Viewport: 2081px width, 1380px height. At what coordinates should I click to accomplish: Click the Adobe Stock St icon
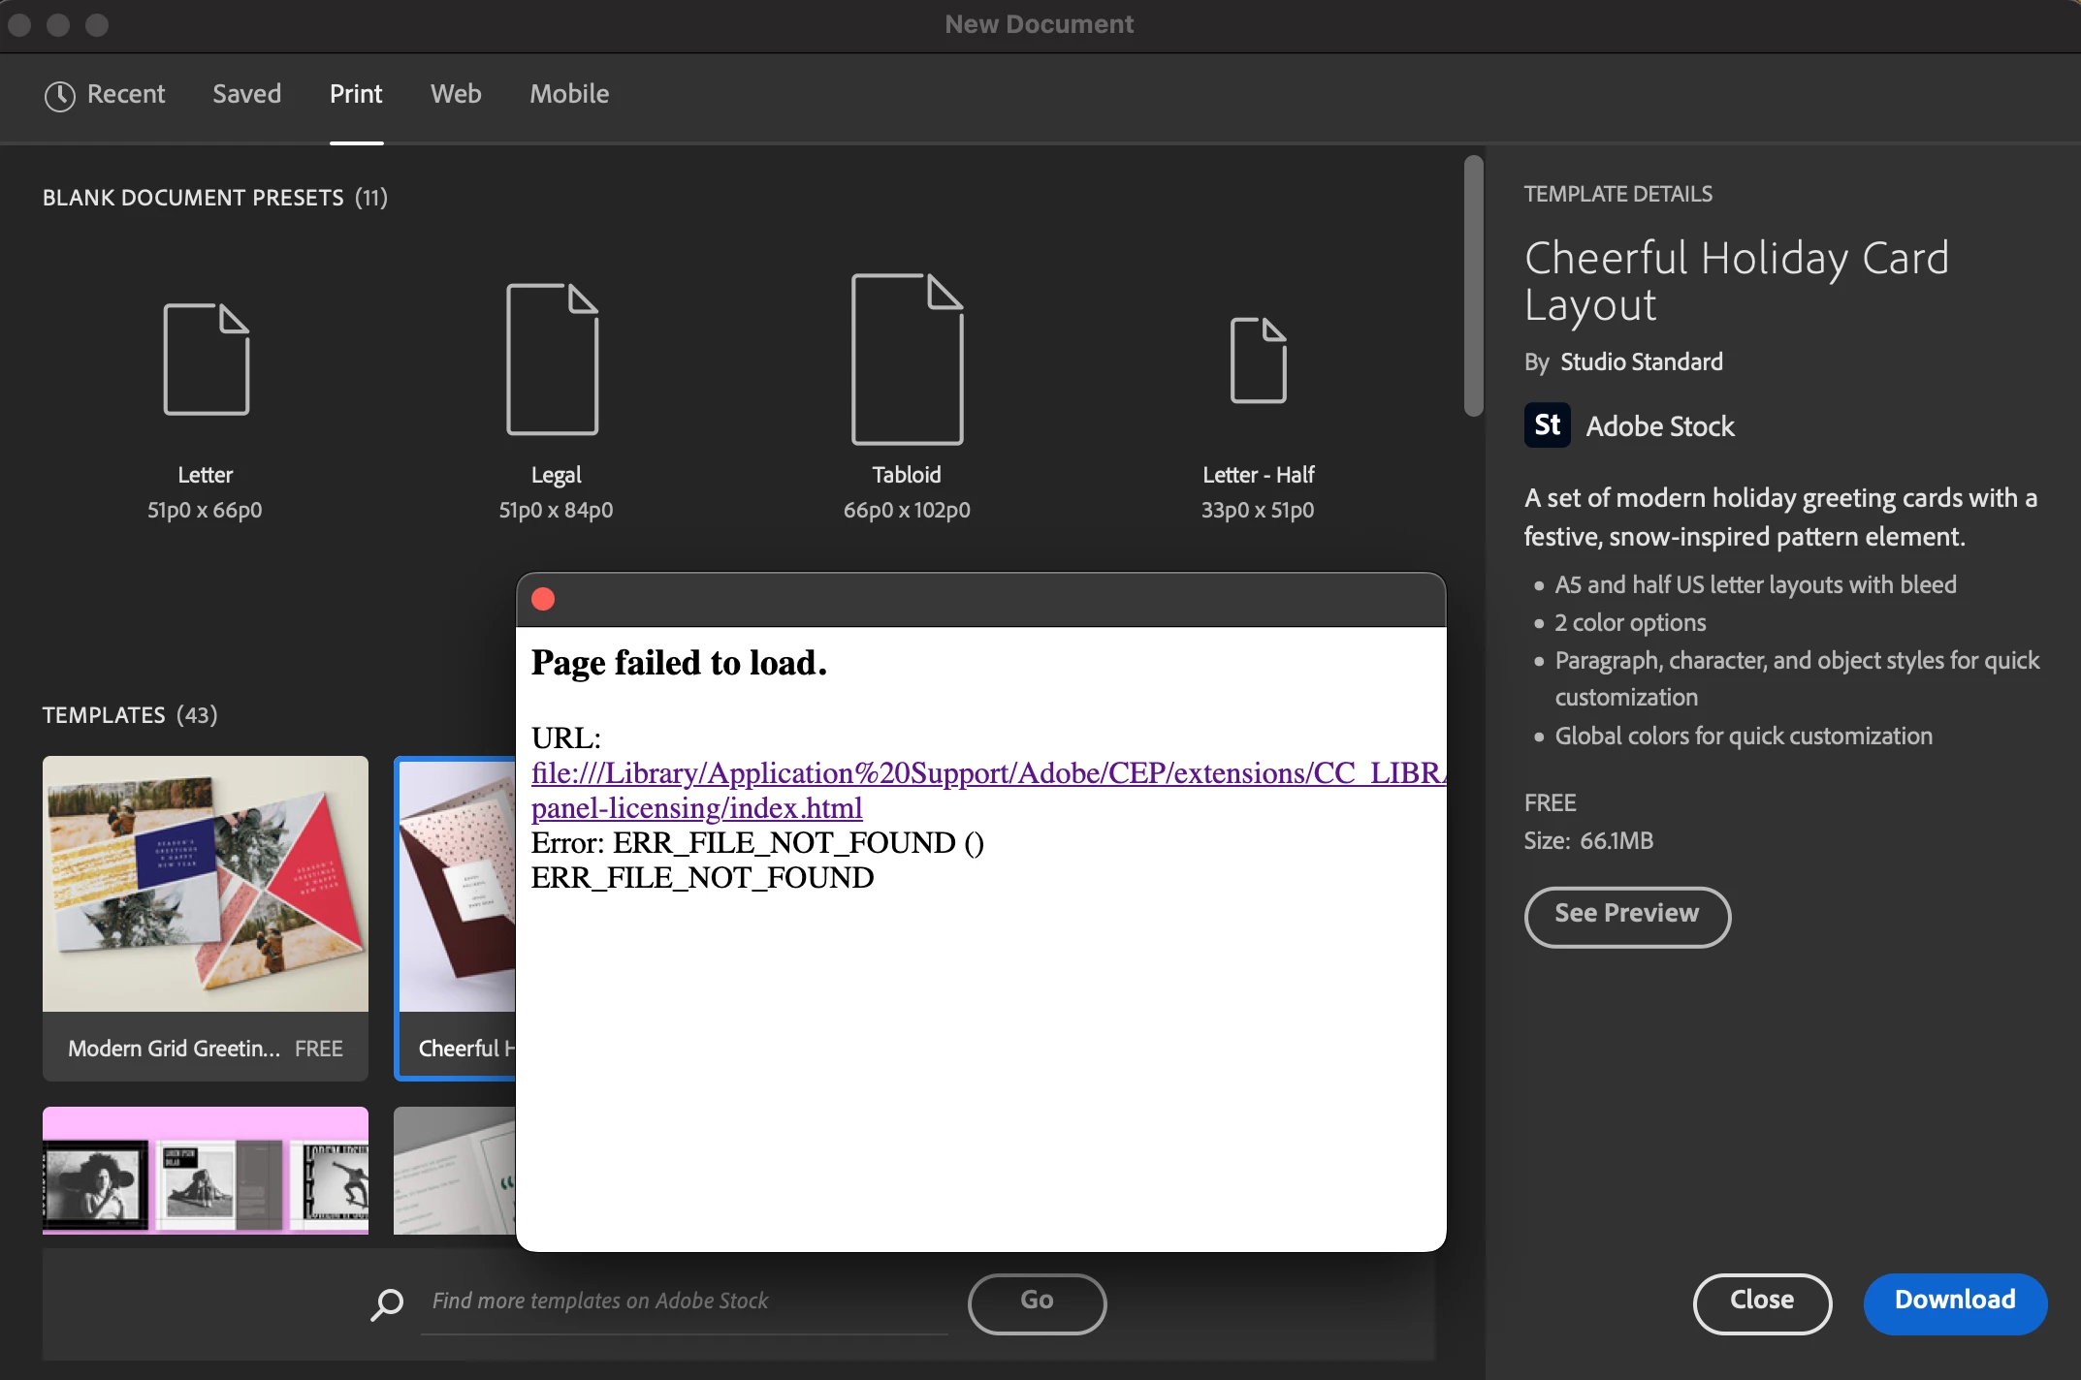(x=1547, y=425)
